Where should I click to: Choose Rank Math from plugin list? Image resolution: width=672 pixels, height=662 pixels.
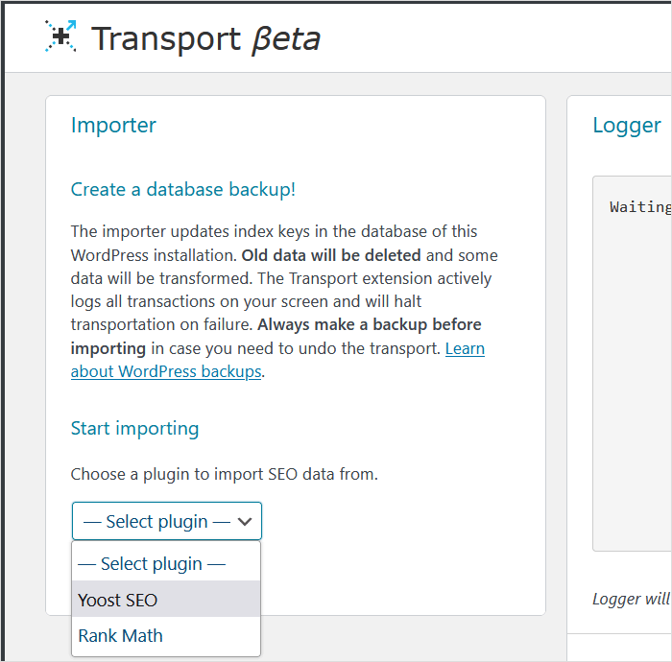click(x=166, y=635)
